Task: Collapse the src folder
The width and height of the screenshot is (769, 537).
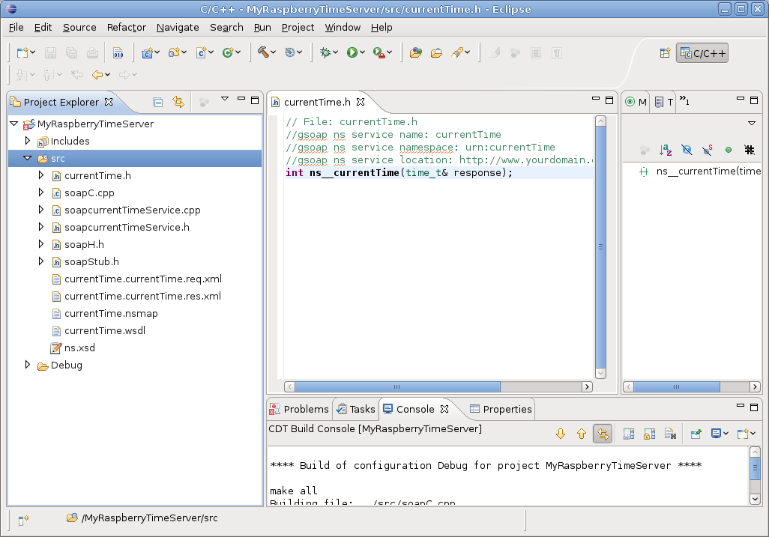Action: (28, 158)
